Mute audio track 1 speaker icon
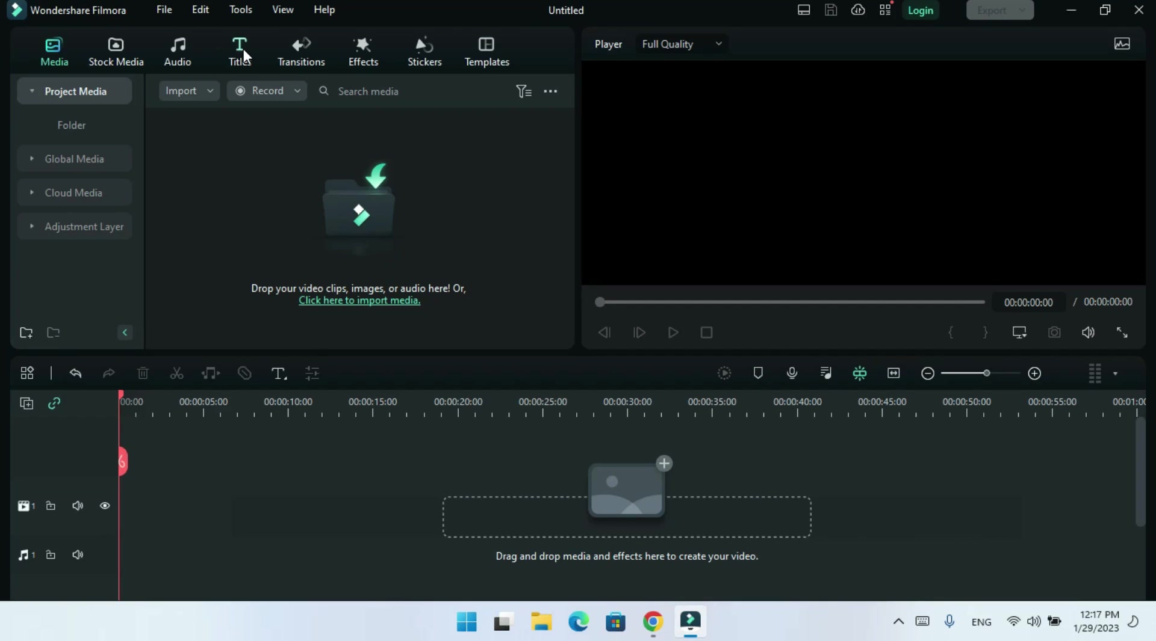The height and width of the screenshot is (641, 1156). coord(78,554)
